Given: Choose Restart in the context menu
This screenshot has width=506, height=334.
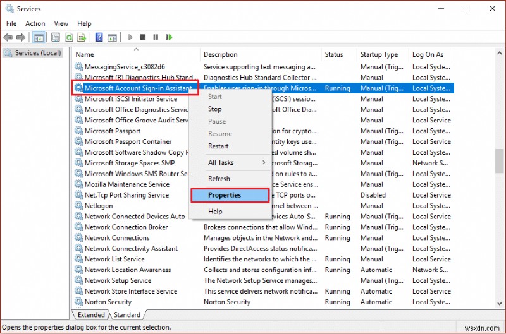Looking at the screenshot, I should pos(230,146).
